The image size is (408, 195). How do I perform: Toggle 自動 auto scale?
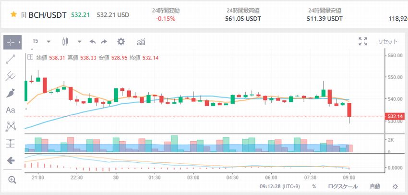tap(375, 186)
